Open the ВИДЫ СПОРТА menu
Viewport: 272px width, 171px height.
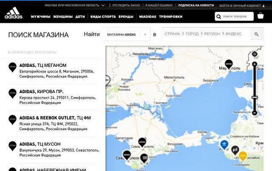point(103,17)
